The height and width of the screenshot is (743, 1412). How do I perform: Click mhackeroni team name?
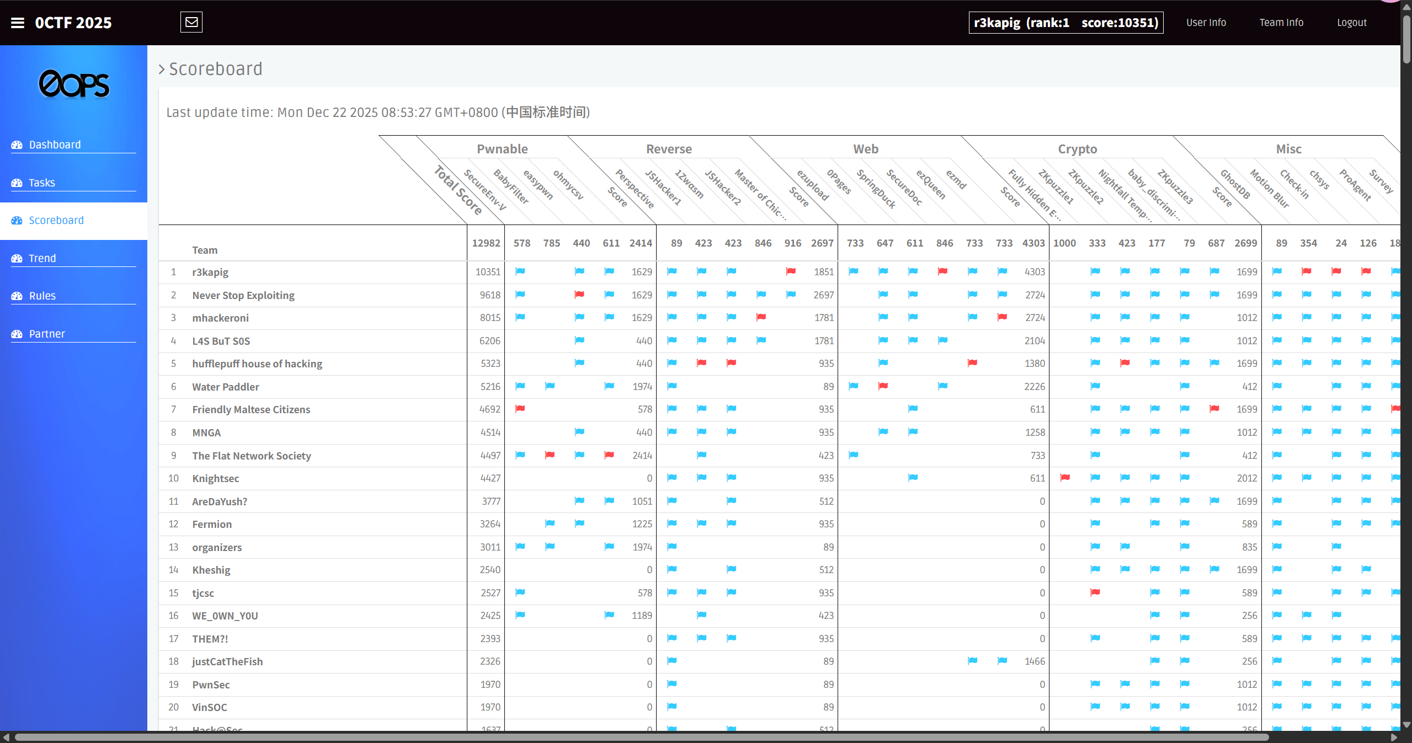pos(220,318)
